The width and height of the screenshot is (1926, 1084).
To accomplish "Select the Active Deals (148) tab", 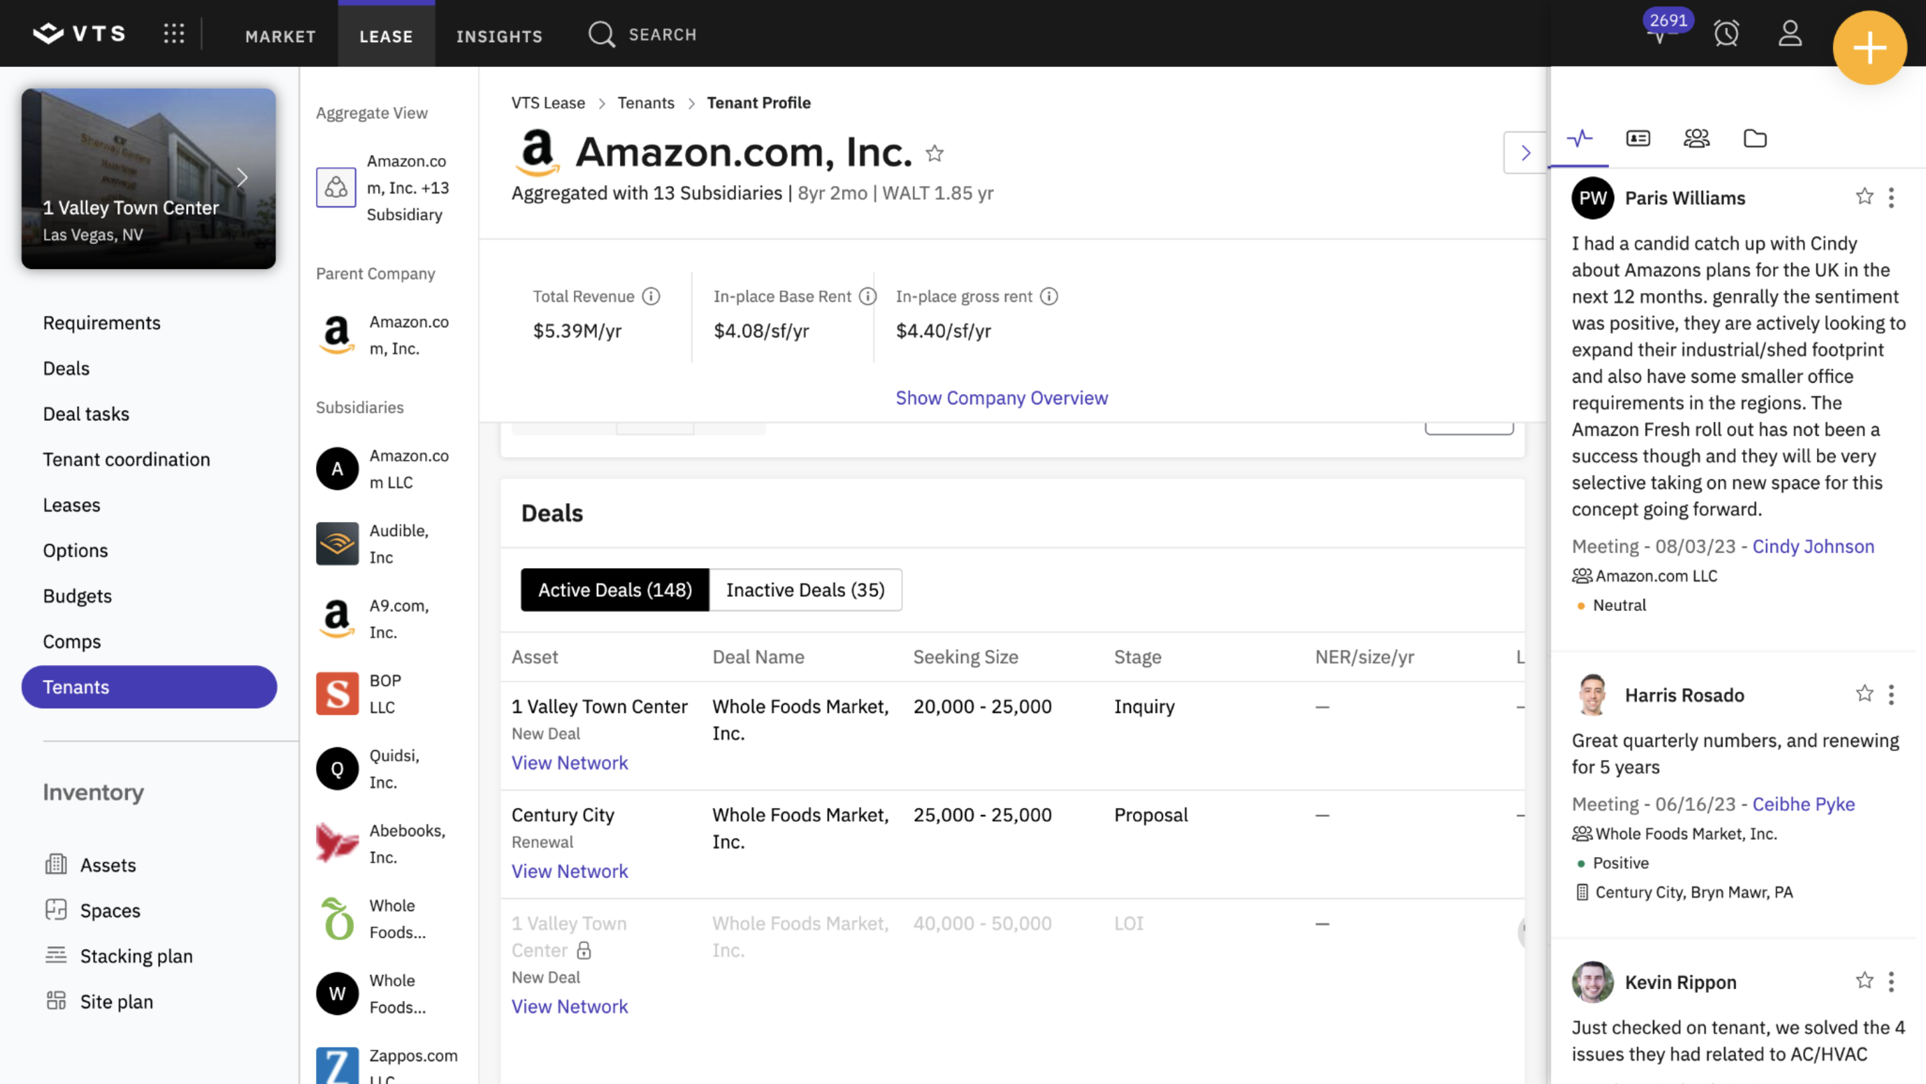I will [614, 590].
